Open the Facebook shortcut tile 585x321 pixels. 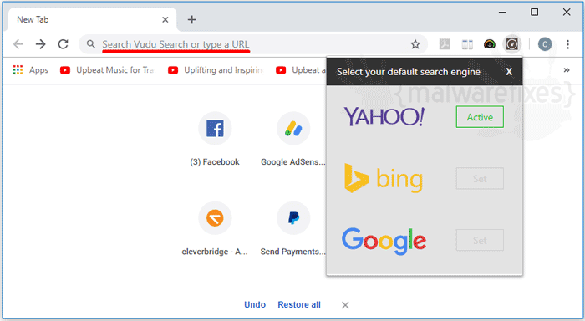point(215,139)
